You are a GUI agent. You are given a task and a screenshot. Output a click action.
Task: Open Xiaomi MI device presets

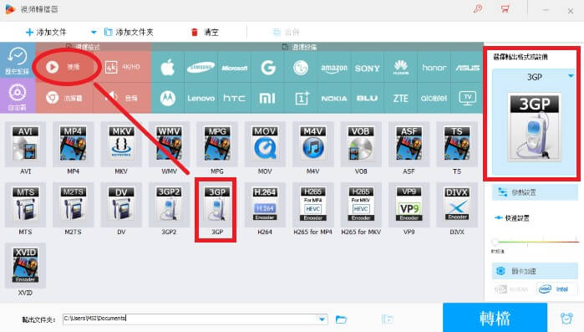pyautogui.click(x=268, y=99)
